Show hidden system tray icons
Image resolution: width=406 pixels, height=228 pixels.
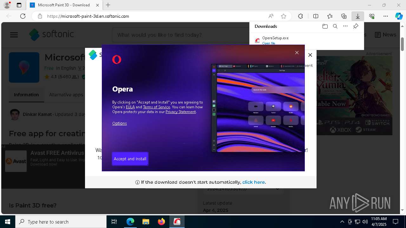click(342, 222)
